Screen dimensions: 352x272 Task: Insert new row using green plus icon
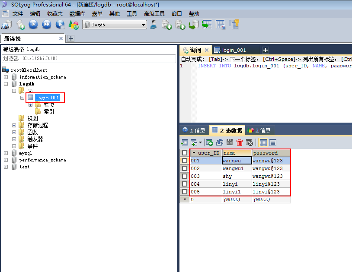click(209, 142)
